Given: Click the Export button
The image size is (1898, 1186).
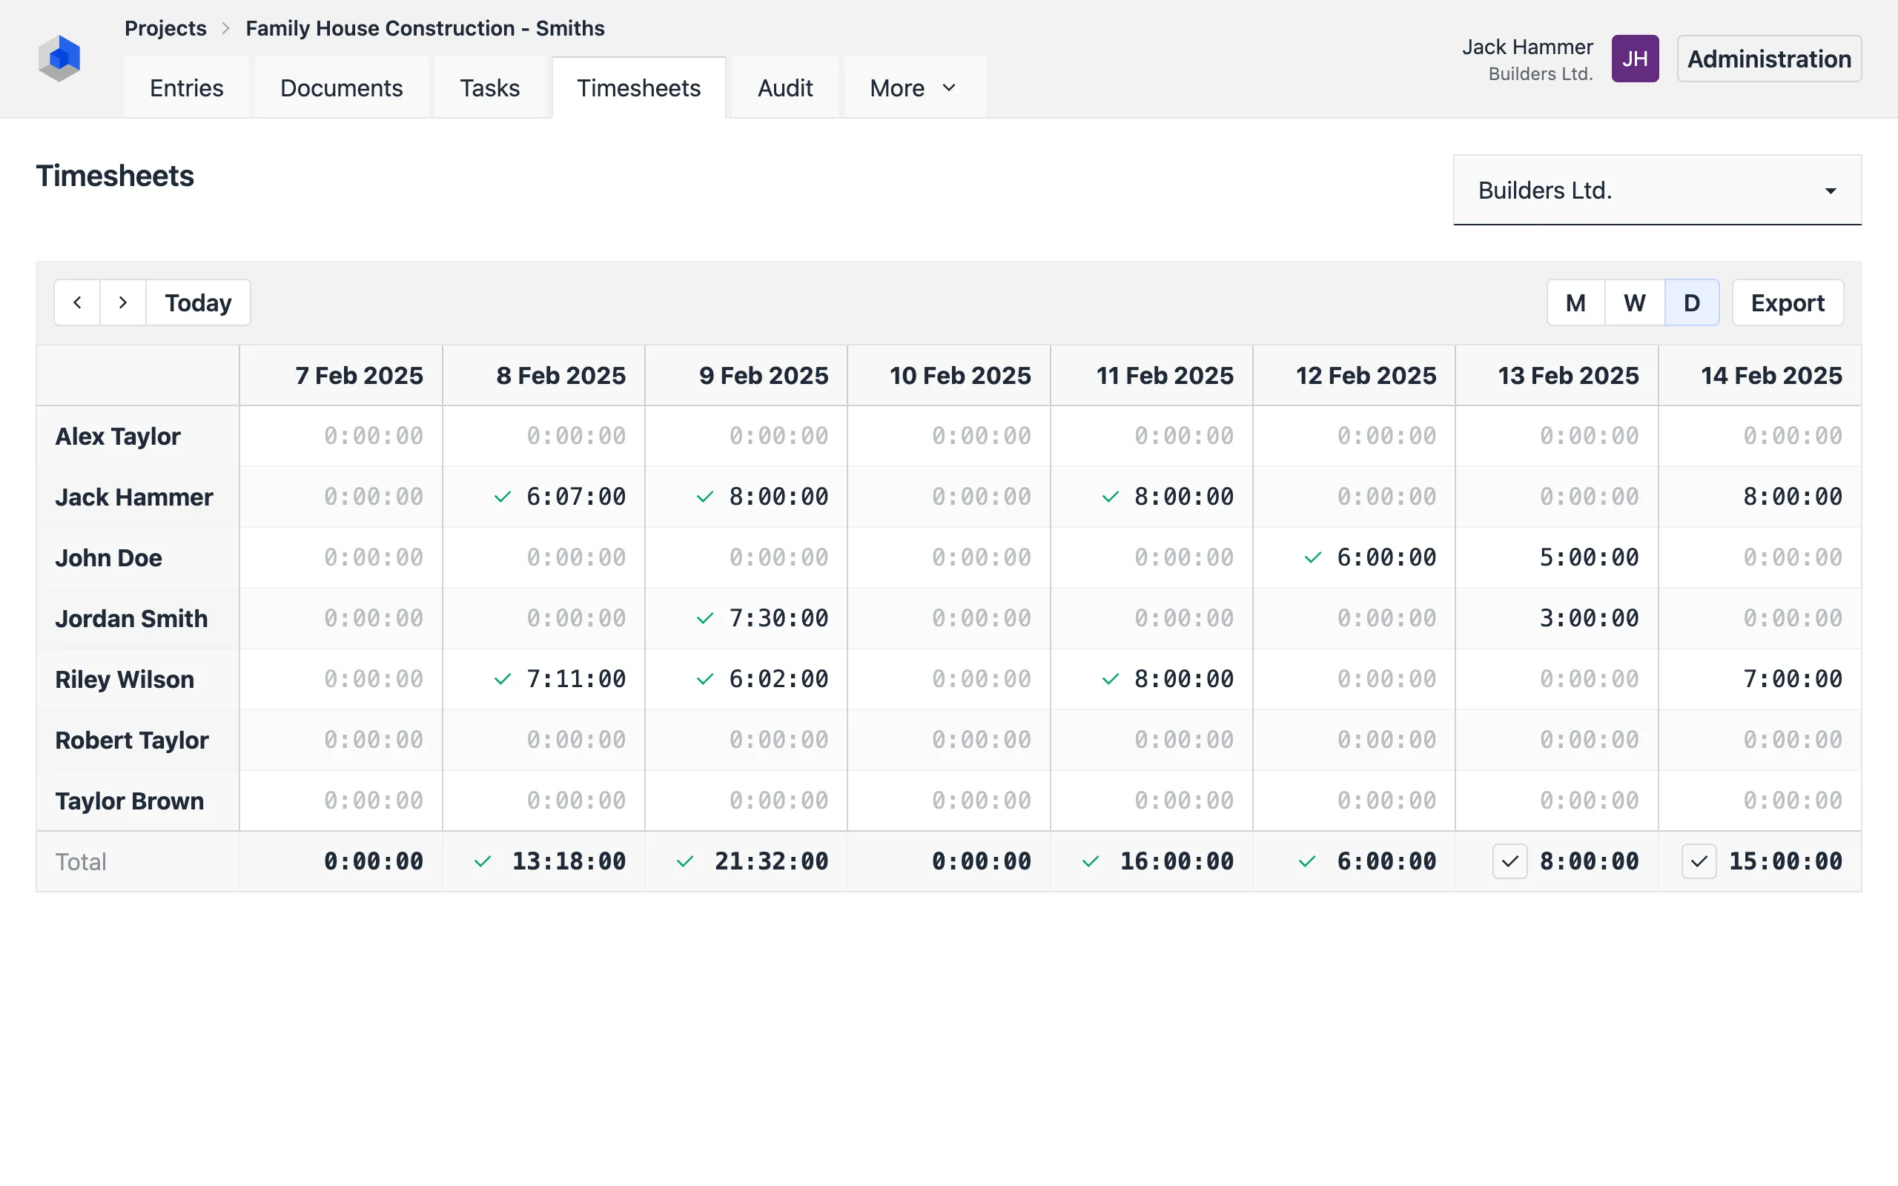Looking at the screenshot, I should [x=1788, y=302].
